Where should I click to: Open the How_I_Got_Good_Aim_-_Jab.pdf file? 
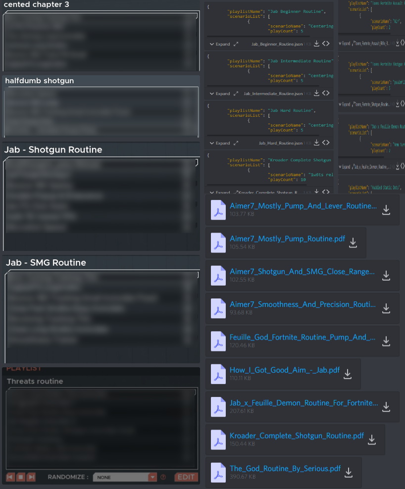pyautogui.click(x=284, y=370)
